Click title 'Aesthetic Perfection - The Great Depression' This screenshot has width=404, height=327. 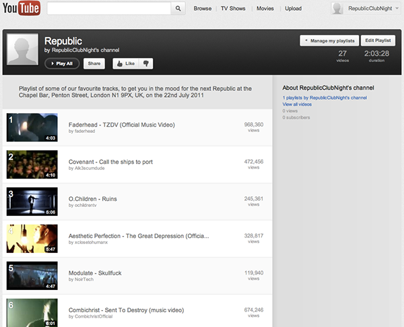(x=139, y=236)
